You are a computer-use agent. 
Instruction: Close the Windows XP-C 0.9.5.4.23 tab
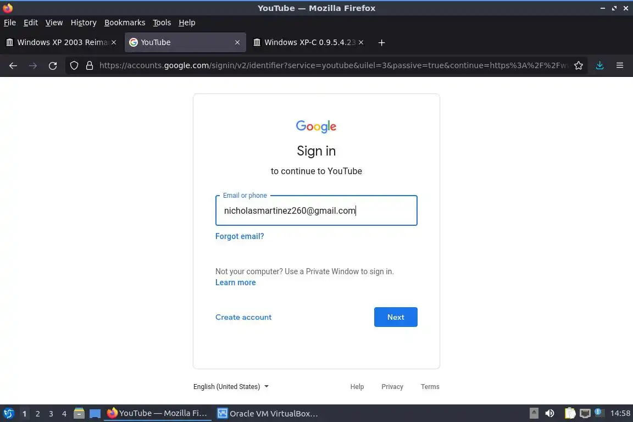click(x=361, y=42)
